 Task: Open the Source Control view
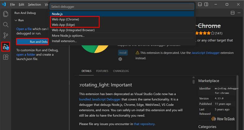6,35
